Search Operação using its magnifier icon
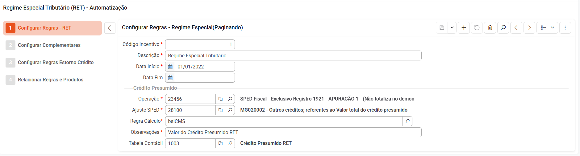 [x=230, y=99]
